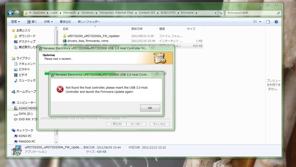Click 新しいフォルダー in the toolbar
The height and width of the screenshot is (167, 296).
point(89,22)
